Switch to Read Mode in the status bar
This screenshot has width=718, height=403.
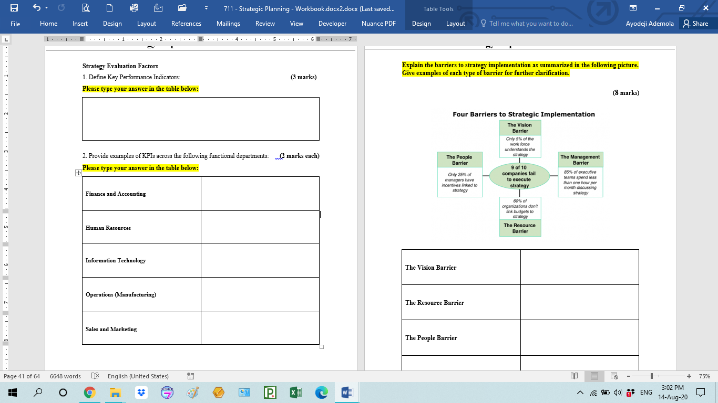(575, 376)
